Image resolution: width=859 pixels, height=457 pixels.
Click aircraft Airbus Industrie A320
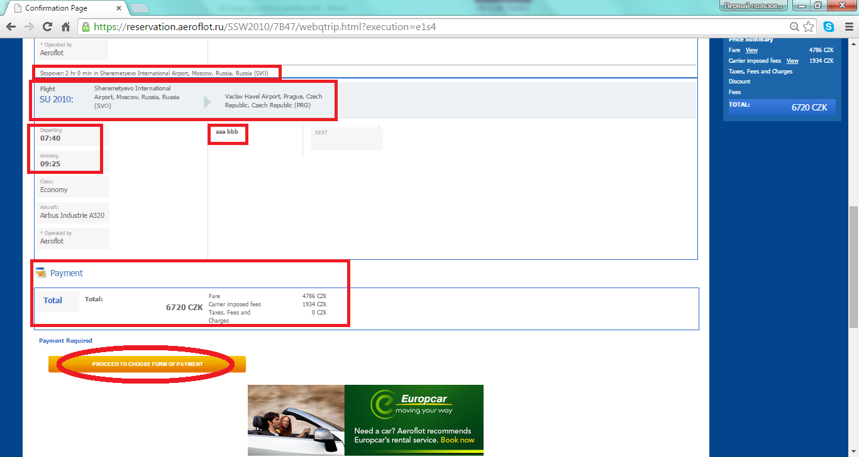[72, 215]
